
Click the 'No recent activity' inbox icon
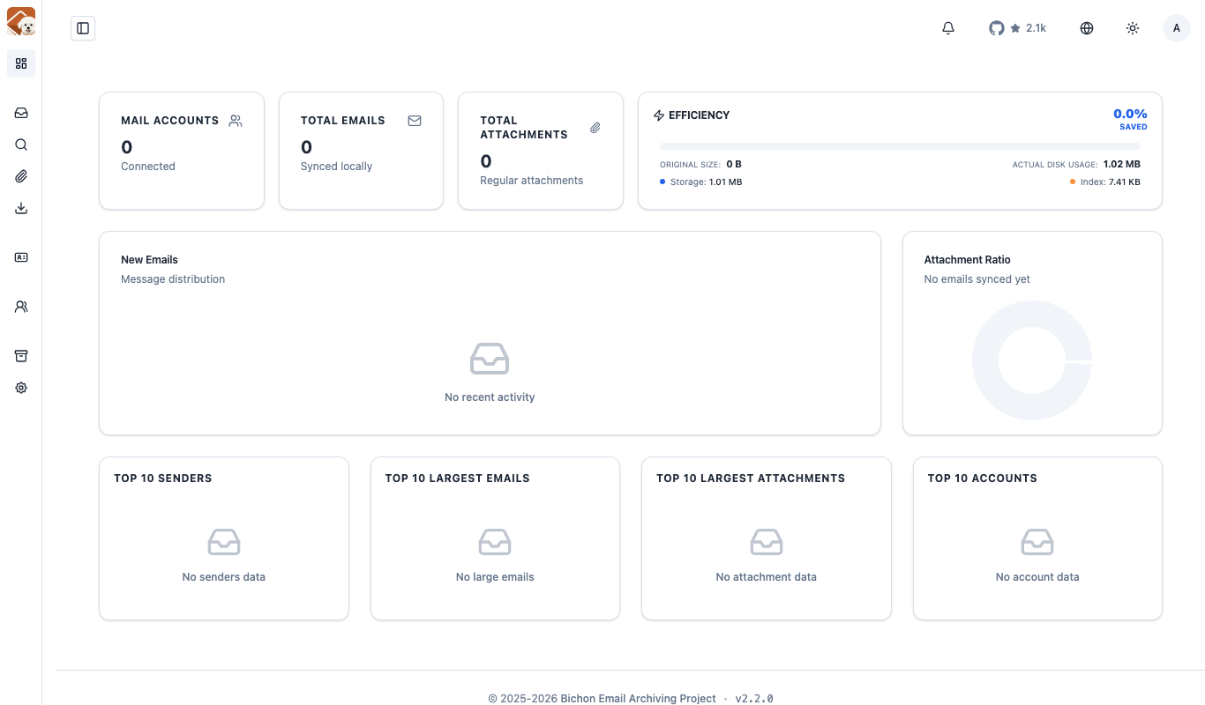490,359
